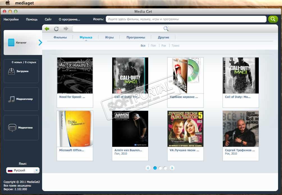The width and height of the screenshot is (282, 195).
Task: Select third pagination dot
Action: (x=165, y=168)
